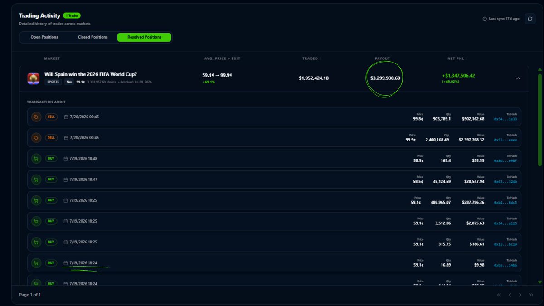Open tx hash 0x63...324b link

coord(505,182)
